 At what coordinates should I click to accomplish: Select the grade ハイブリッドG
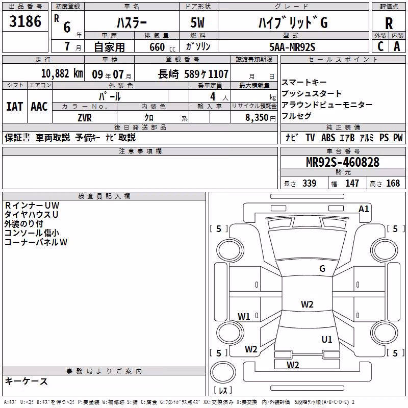pos(293,22)
